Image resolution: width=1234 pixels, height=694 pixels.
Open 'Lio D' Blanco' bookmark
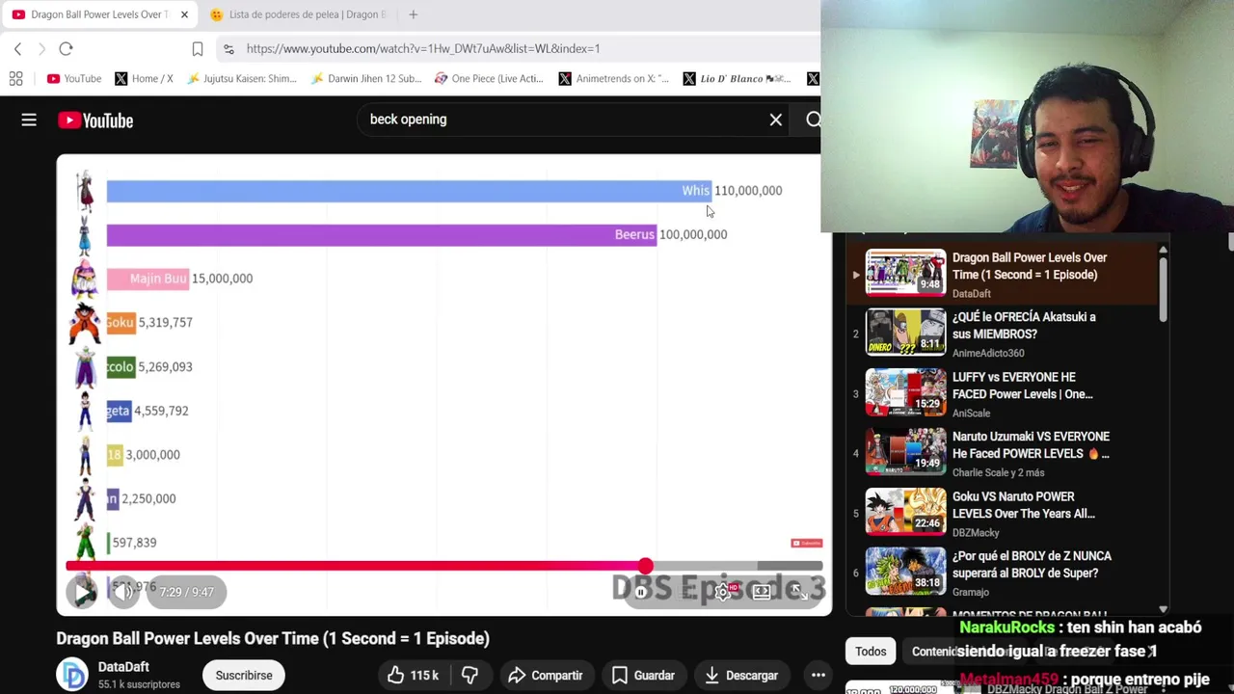[x=738, y=79]
